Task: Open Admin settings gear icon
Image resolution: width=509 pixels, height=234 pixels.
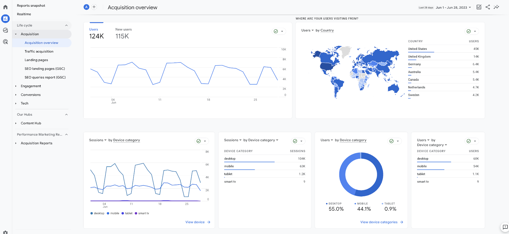Action: tap(5, 232)
